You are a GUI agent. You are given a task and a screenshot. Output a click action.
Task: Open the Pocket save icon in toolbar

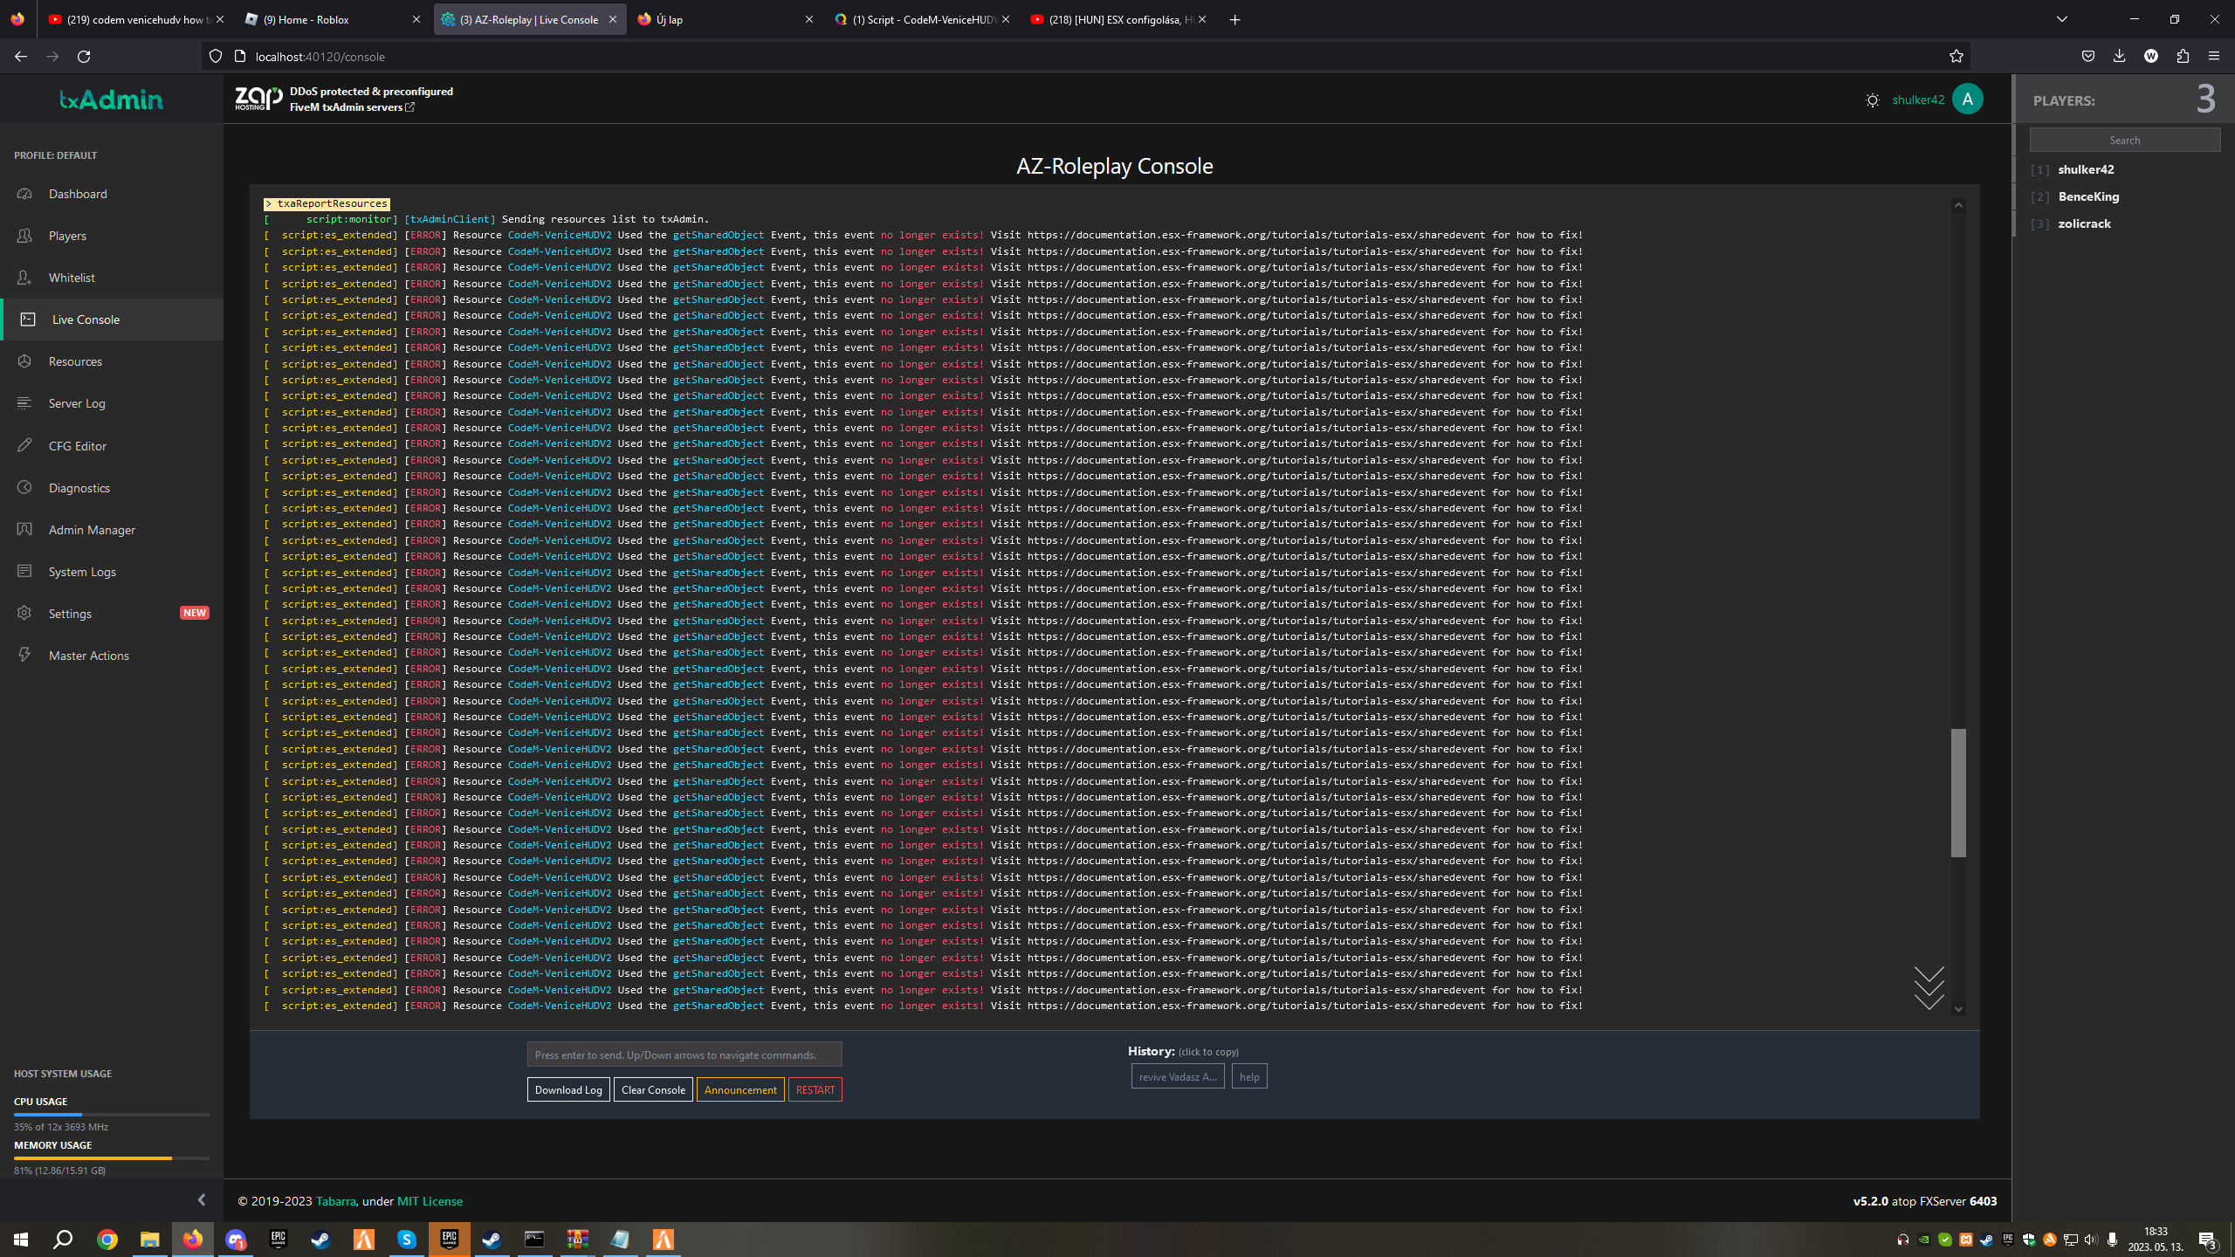(x=2087, y=56)
